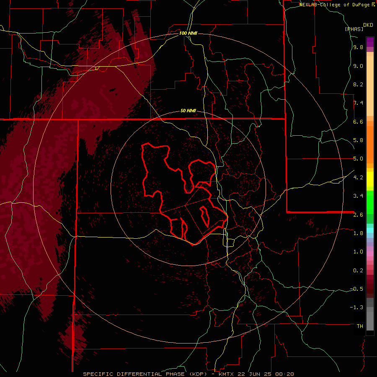Click the [PHAS] label above the color scale
377x377 pixels.
[354, 29]
